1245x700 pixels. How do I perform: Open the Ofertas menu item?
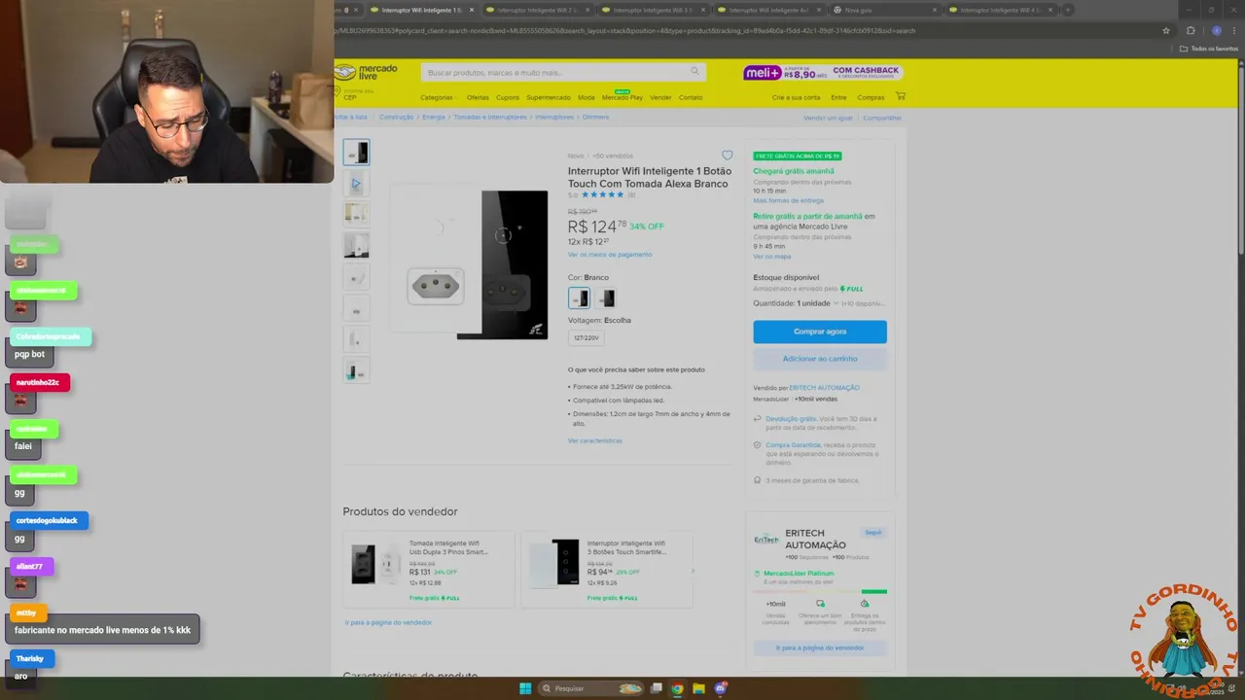point(478,97)
